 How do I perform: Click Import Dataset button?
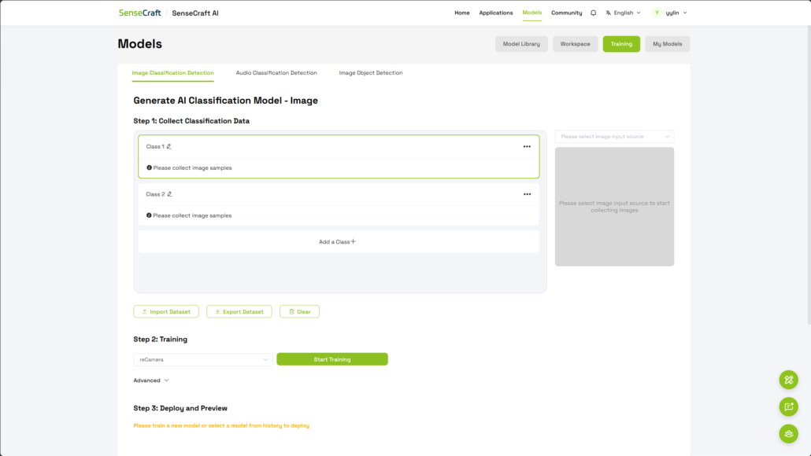point(166,311)
